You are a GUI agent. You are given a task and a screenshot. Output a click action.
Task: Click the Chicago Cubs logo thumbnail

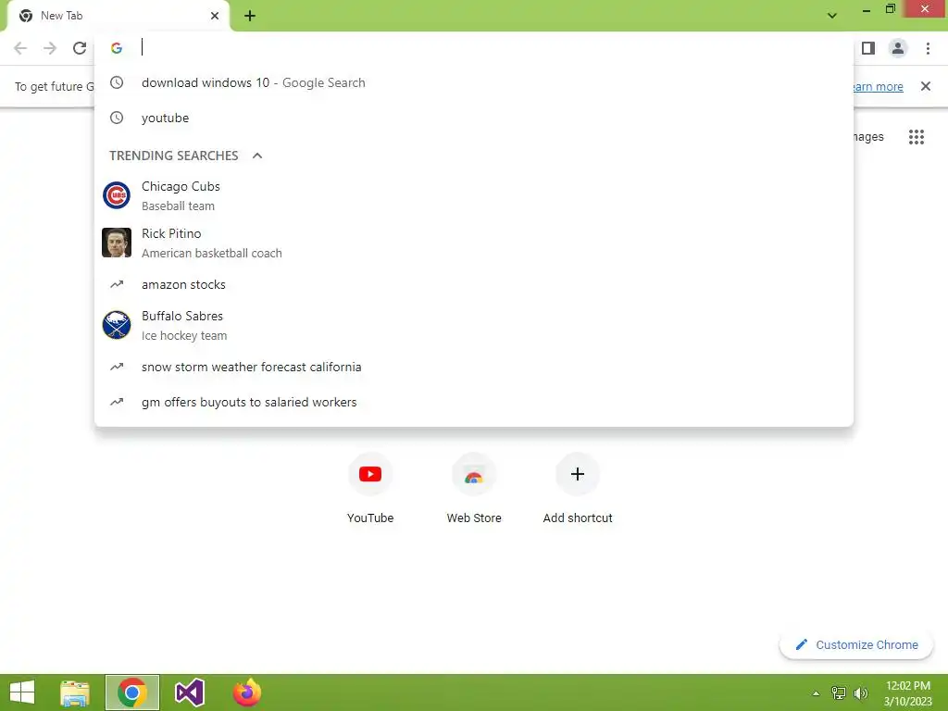coord(117,196)
